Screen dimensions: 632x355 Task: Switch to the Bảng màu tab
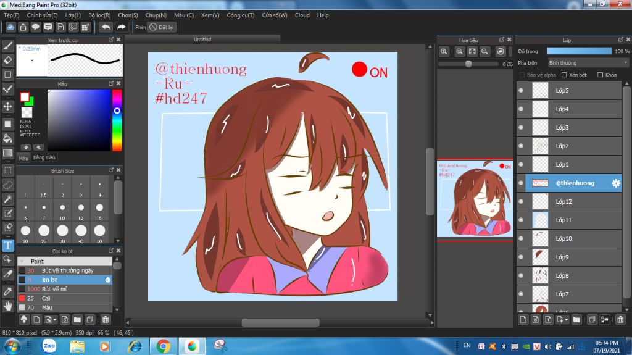point(44,157)
